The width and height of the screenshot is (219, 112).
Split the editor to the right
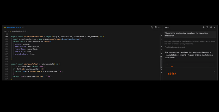pyautogui.click(x=156, y=27)
